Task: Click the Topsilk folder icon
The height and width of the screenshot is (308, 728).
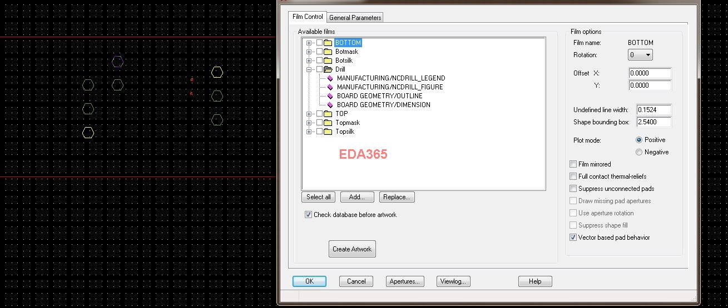Action: tap(328, 132)
